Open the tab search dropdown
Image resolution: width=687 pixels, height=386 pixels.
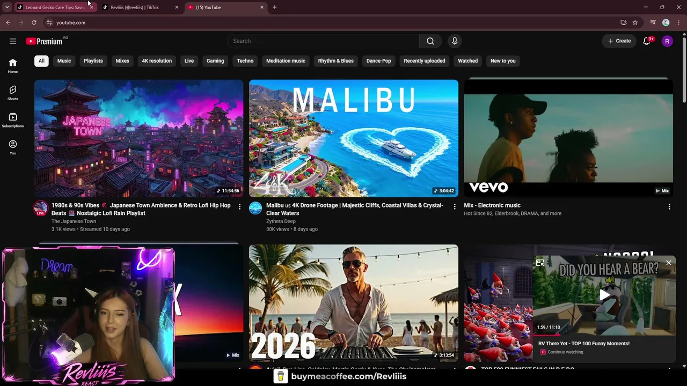[7, 8]
